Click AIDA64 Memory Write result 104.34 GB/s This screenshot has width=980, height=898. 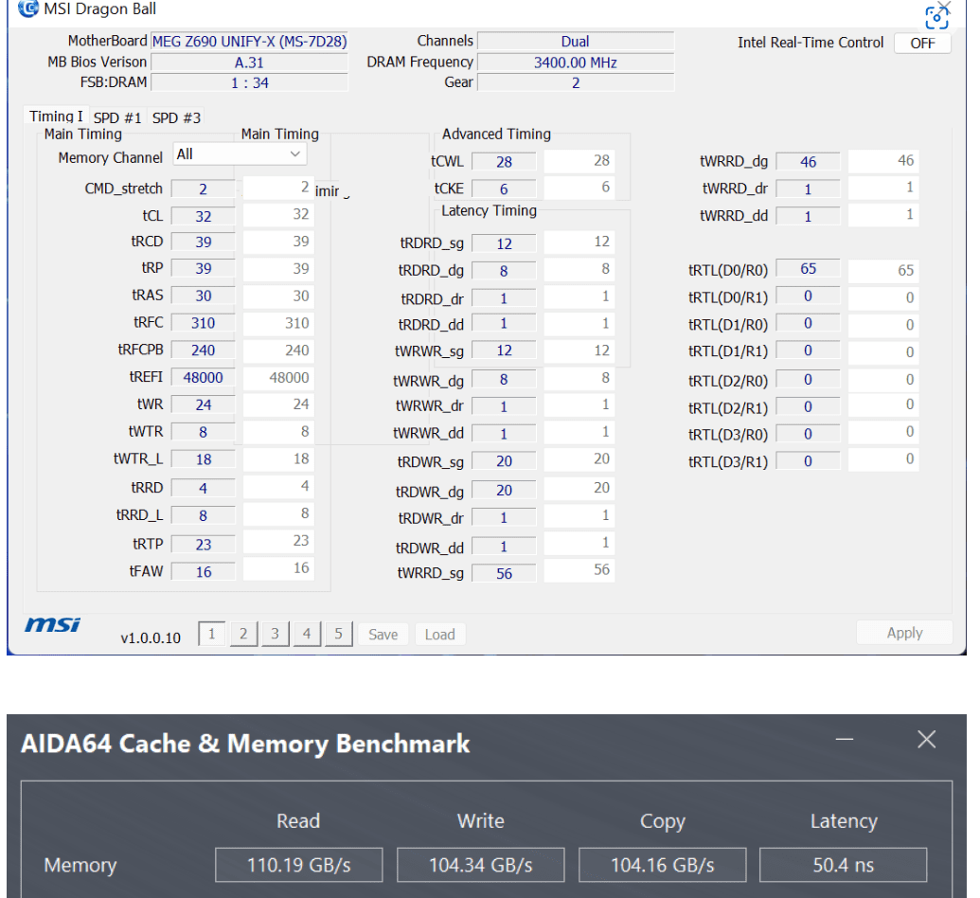(x=481, y=865)
